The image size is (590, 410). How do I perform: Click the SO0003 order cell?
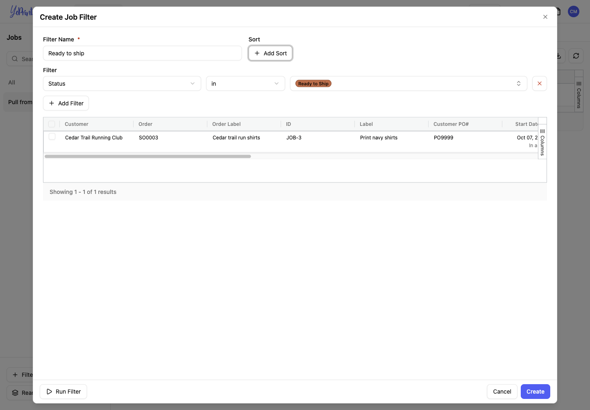click(148, 138)
